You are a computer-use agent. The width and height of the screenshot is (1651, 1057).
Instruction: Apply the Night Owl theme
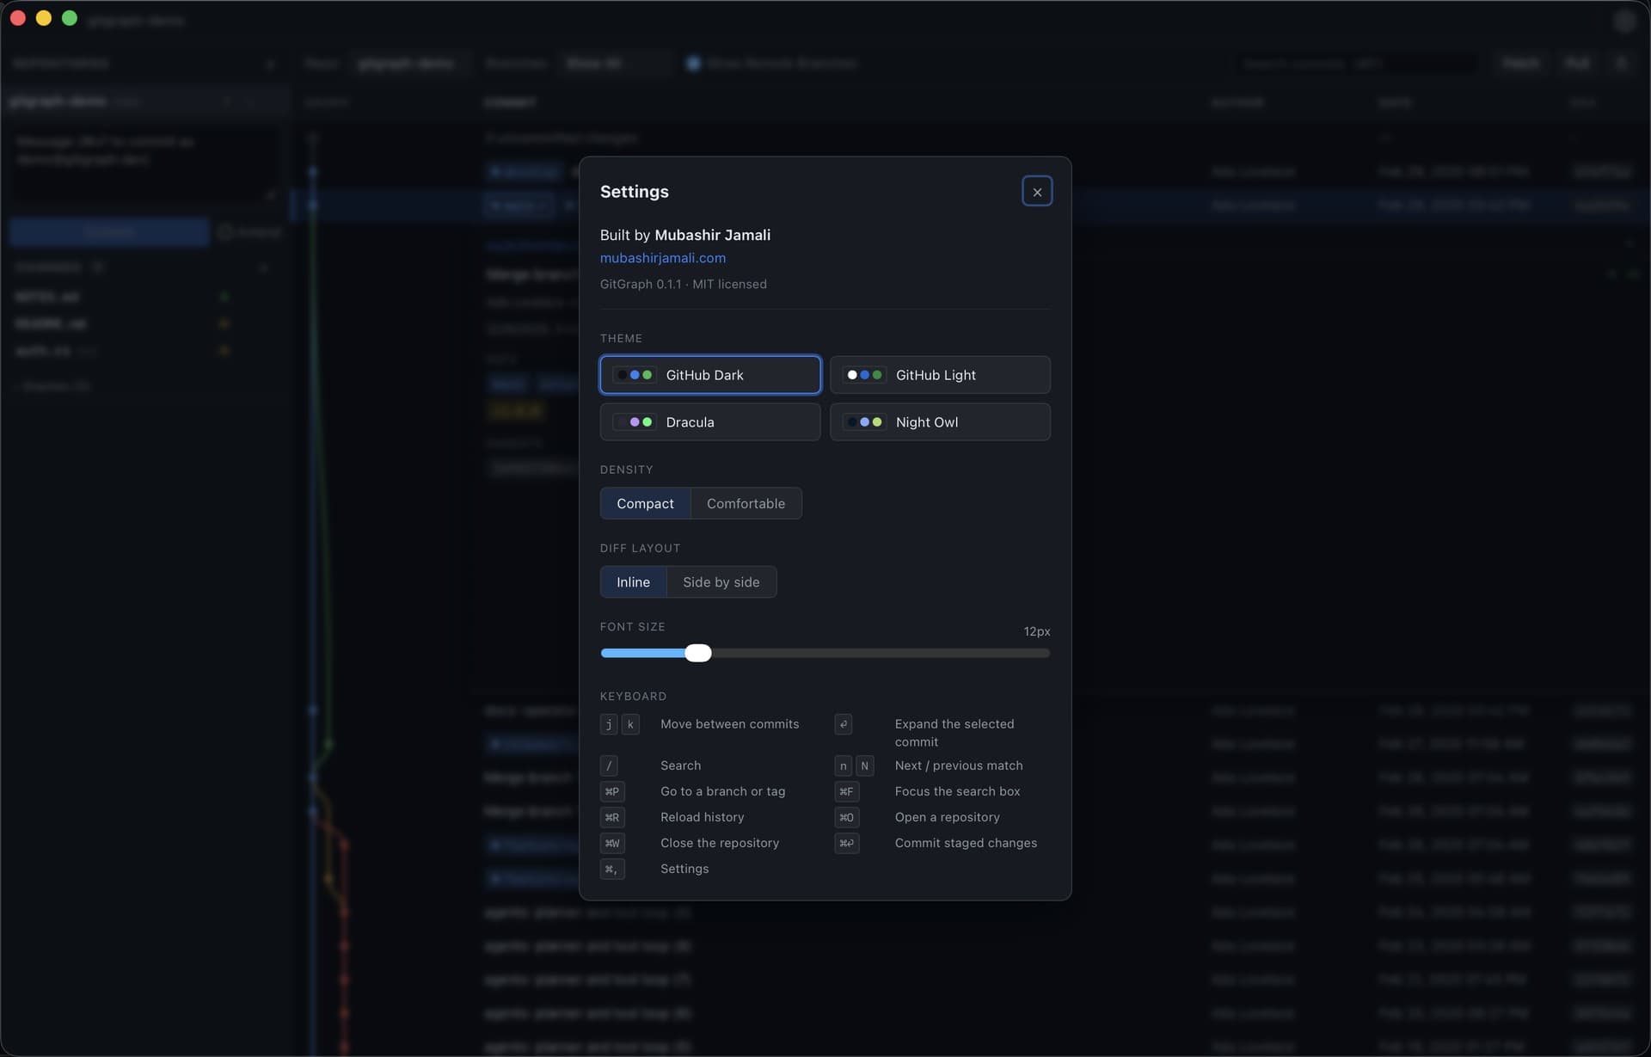940,422
